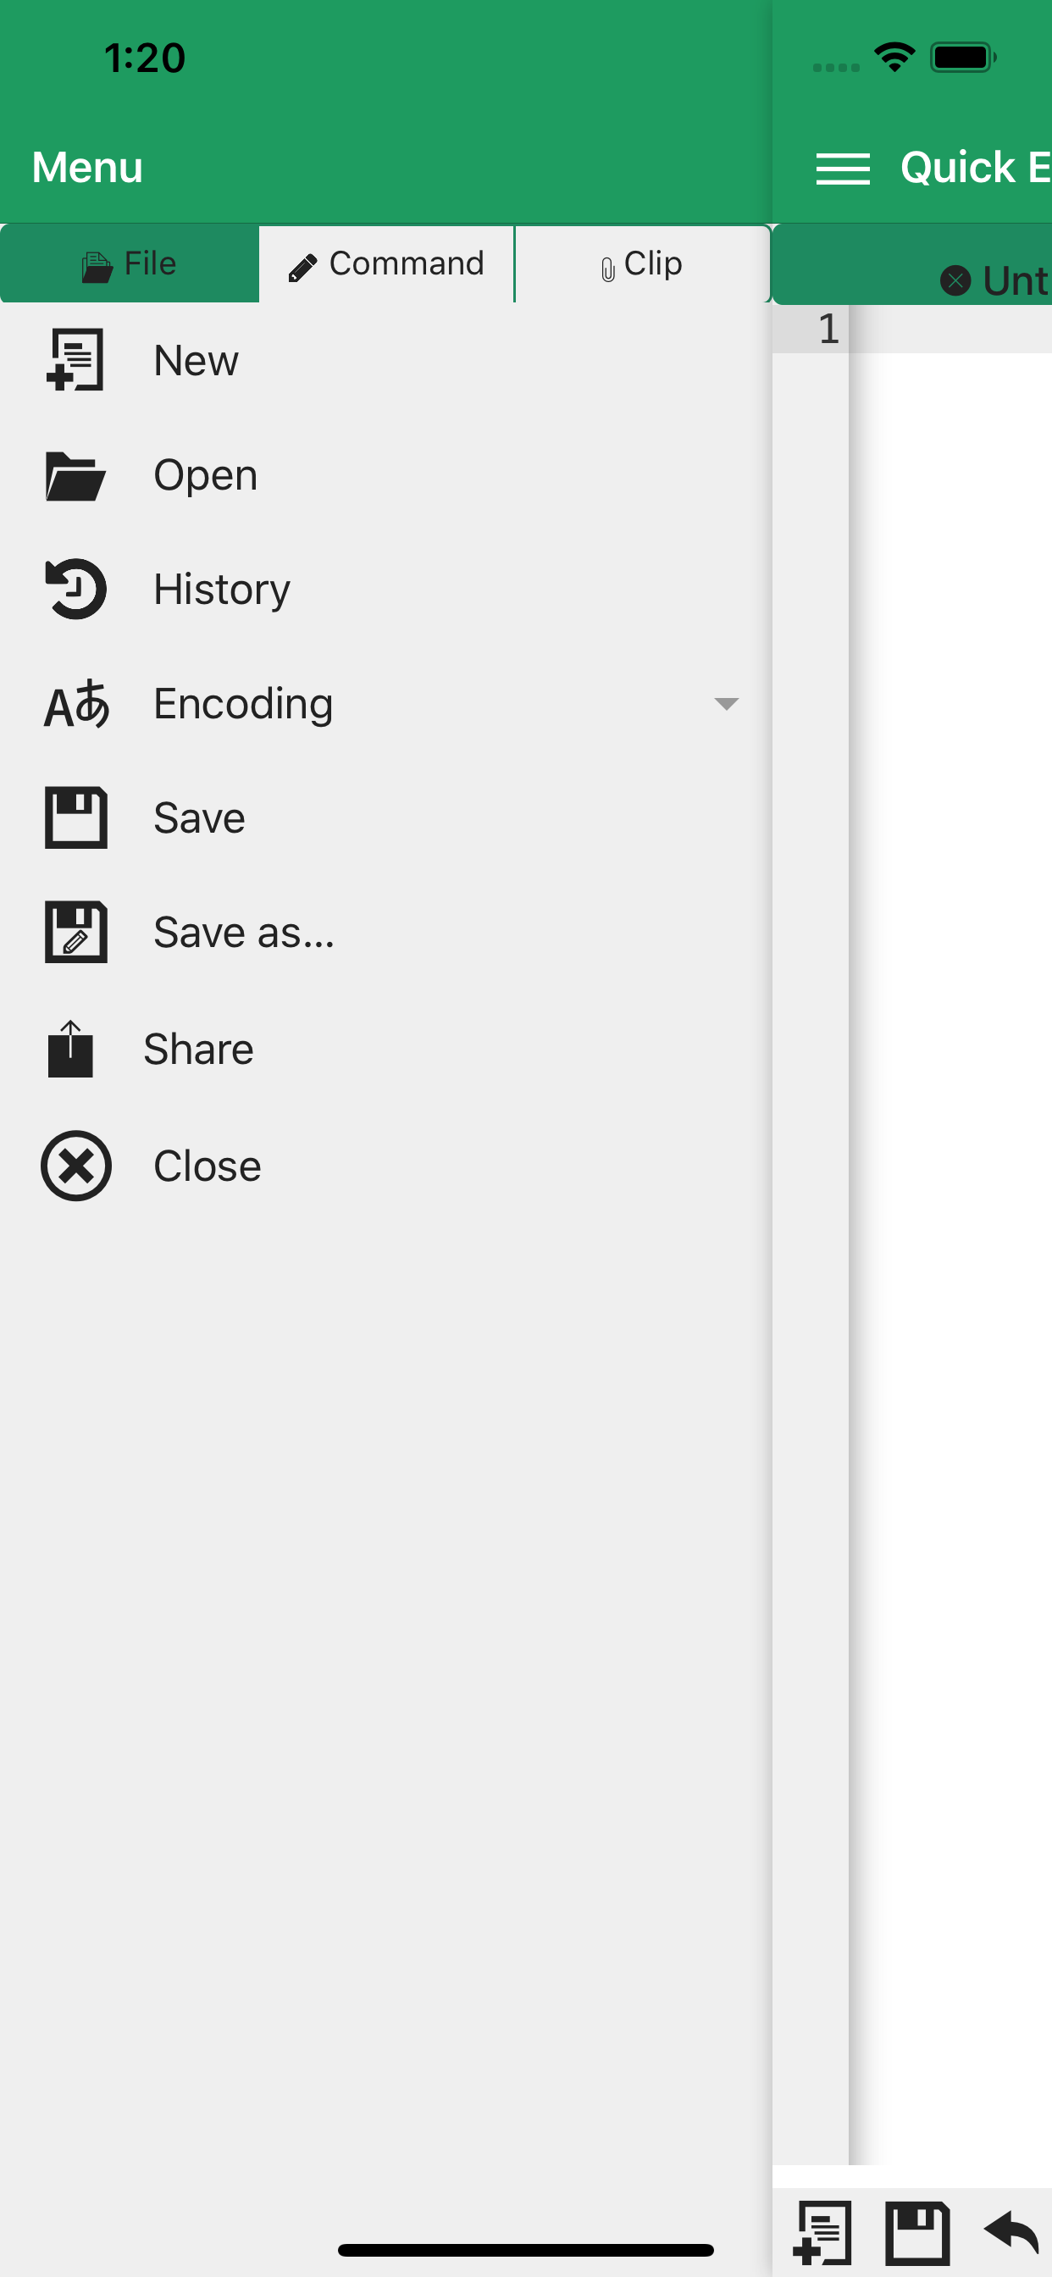This screenshot has width=1052, height=2277.
Task: Tap the Save as pencil-disk icon
Action: click(75, 932)
